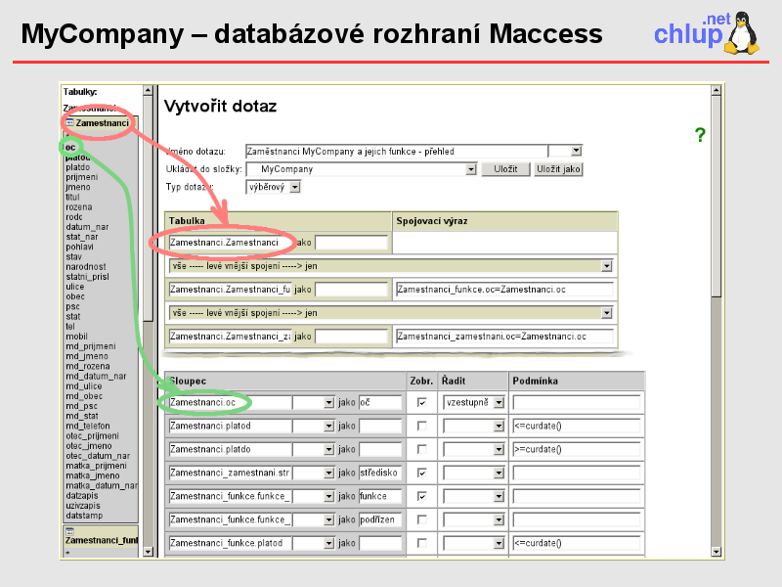
Task: Check display checkbox in the podřízen alias row
Action: (422, 519)
